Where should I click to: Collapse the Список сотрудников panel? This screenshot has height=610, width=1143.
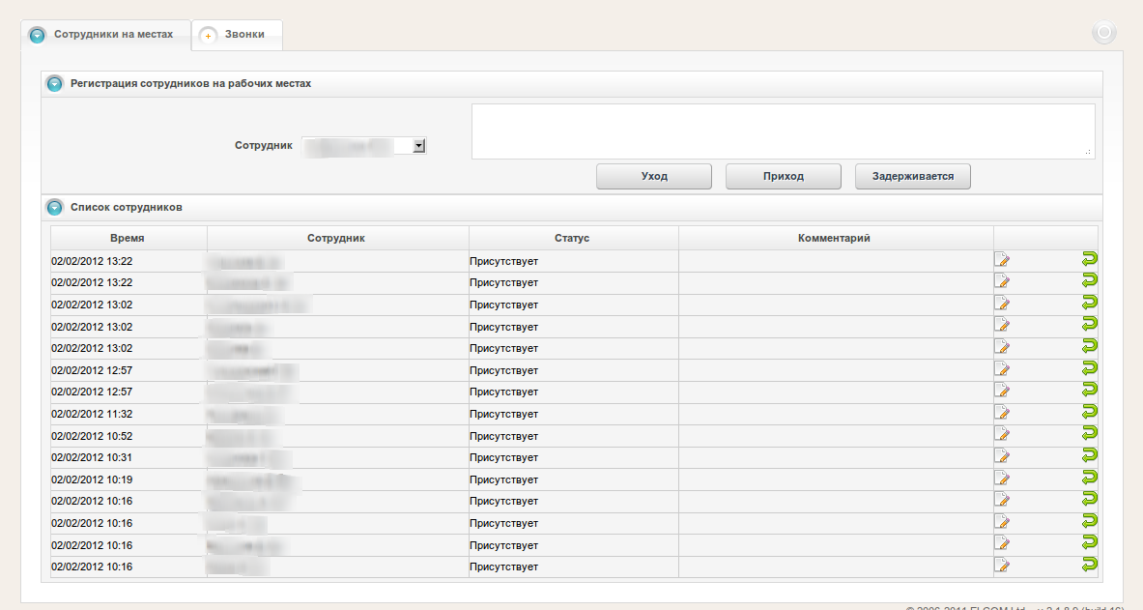pos(55,207)
